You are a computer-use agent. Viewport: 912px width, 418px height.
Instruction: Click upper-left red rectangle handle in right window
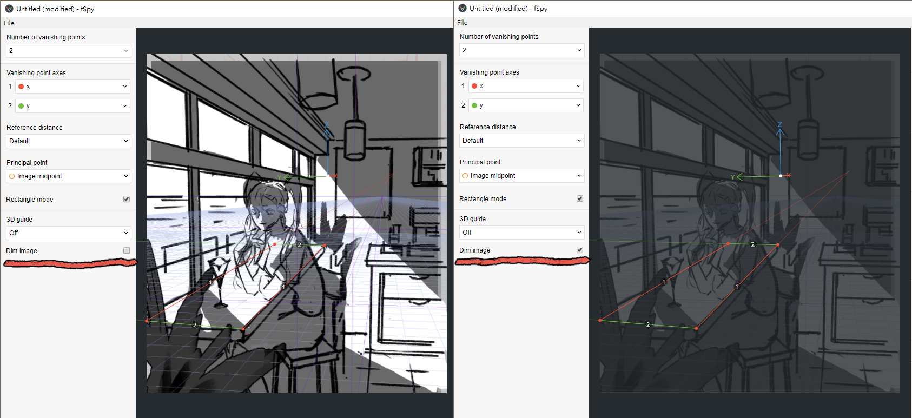[x=728, y=244]
